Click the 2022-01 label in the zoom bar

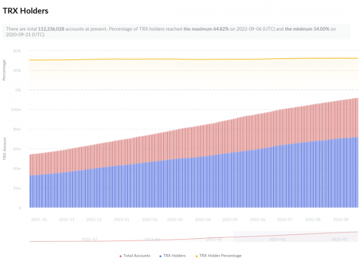(x=277, y=239)
